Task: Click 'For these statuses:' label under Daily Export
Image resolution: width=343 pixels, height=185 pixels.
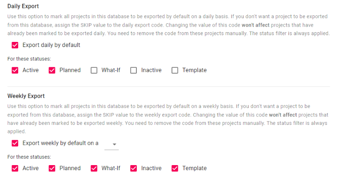Action: tap(29, 59)
